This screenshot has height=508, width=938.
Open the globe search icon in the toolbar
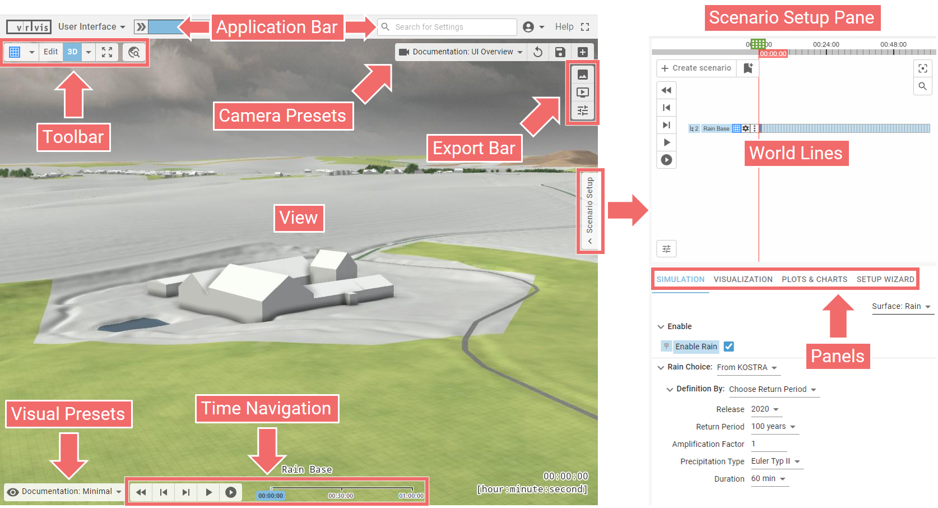134,52
